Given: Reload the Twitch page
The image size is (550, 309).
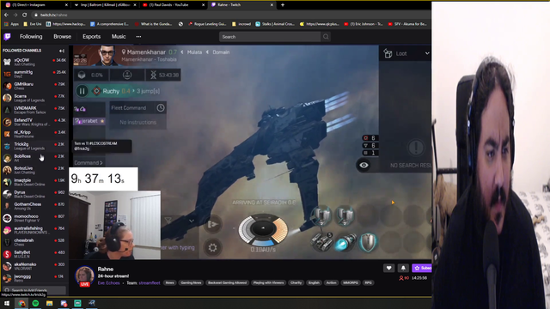Looking at the screenshot, I should (25, 15).
